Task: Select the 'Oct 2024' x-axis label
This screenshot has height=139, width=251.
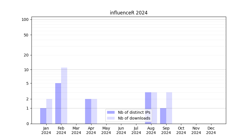Action: point(181,130)
